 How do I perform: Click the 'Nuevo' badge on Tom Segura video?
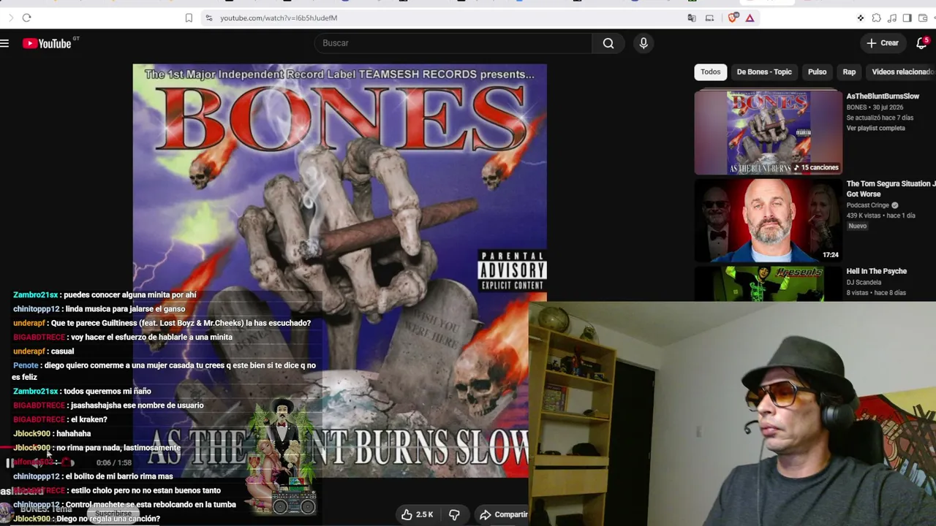[x=857, y=226]
